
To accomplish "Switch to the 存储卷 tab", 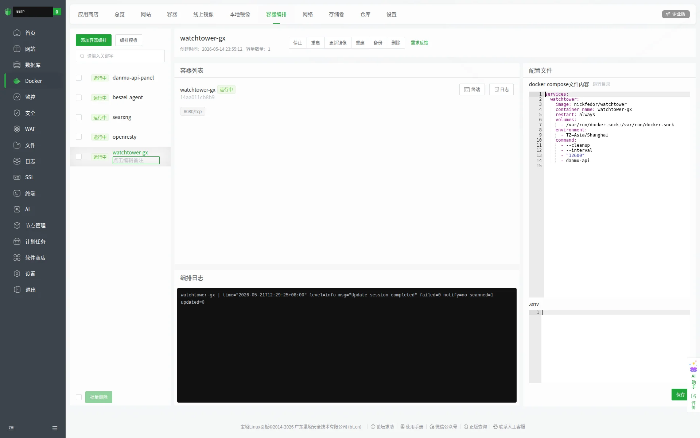I will (x=337, y=14).
